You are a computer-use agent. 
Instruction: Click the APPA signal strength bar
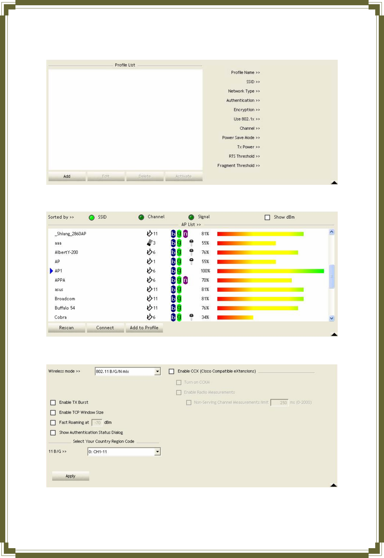pos(254,280)
